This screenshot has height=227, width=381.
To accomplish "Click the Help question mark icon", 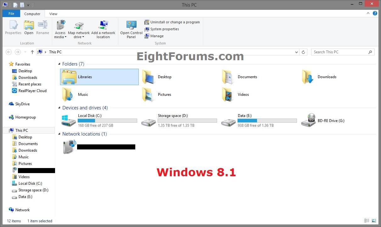I will (x=375, y=14).
